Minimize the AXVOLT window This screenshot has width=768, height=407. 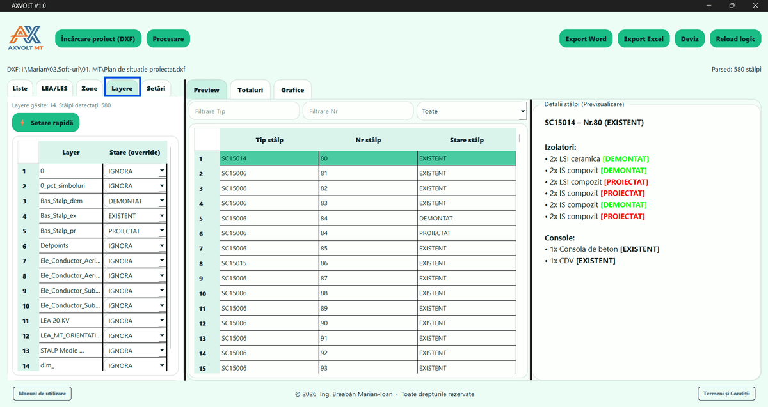(x=709, y=6)
